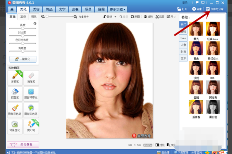
Task: Apply the 经典lomo effect thumbnail
Action: coord(213,29)
